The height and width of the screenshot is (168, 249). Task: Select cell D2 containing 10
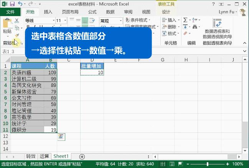coord(92,73)
